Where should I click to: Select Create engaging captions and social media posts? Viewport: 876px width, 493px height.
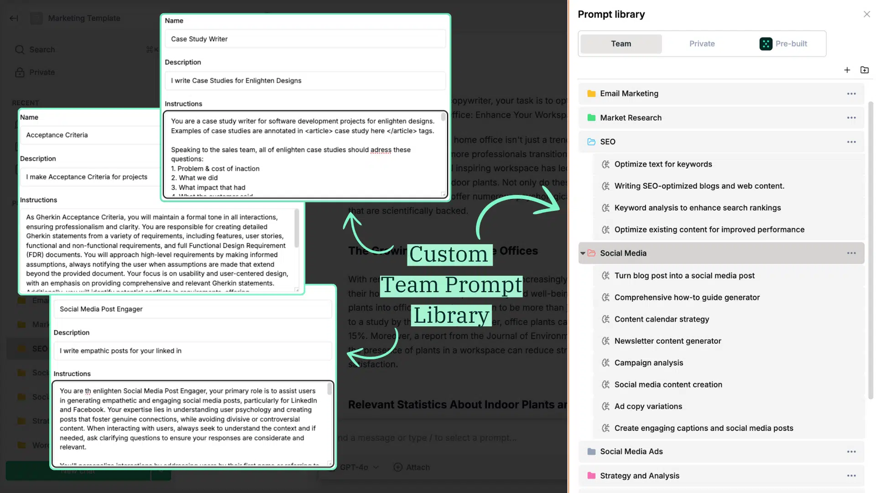(x=728, y=428)
